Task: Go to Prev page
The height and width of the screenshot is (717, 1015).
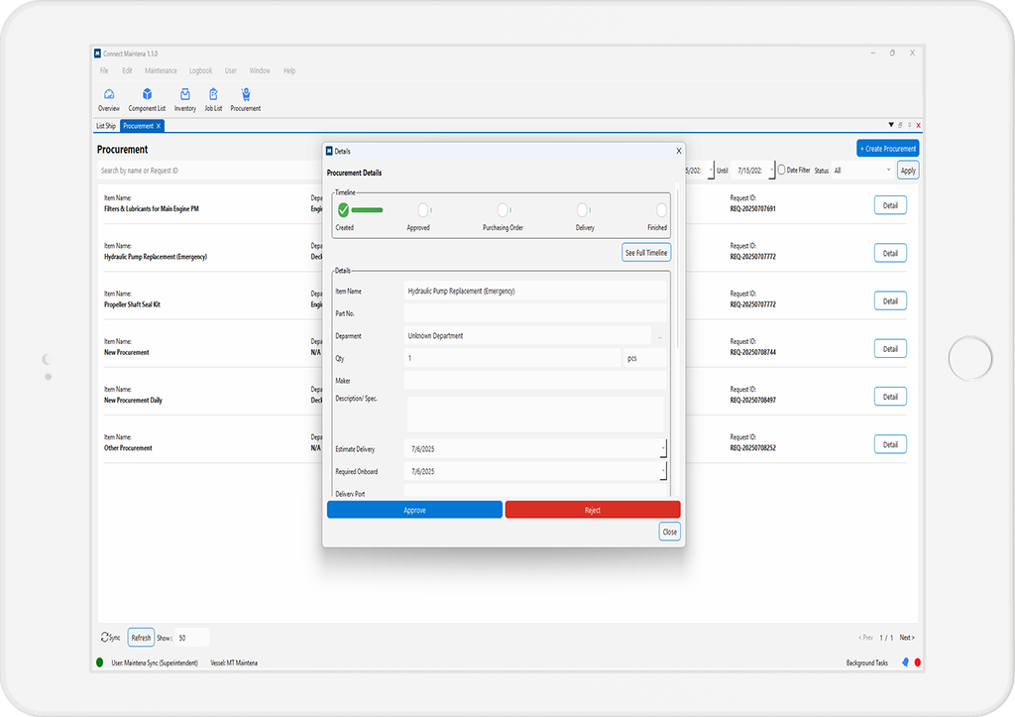Action: (865, 638)
